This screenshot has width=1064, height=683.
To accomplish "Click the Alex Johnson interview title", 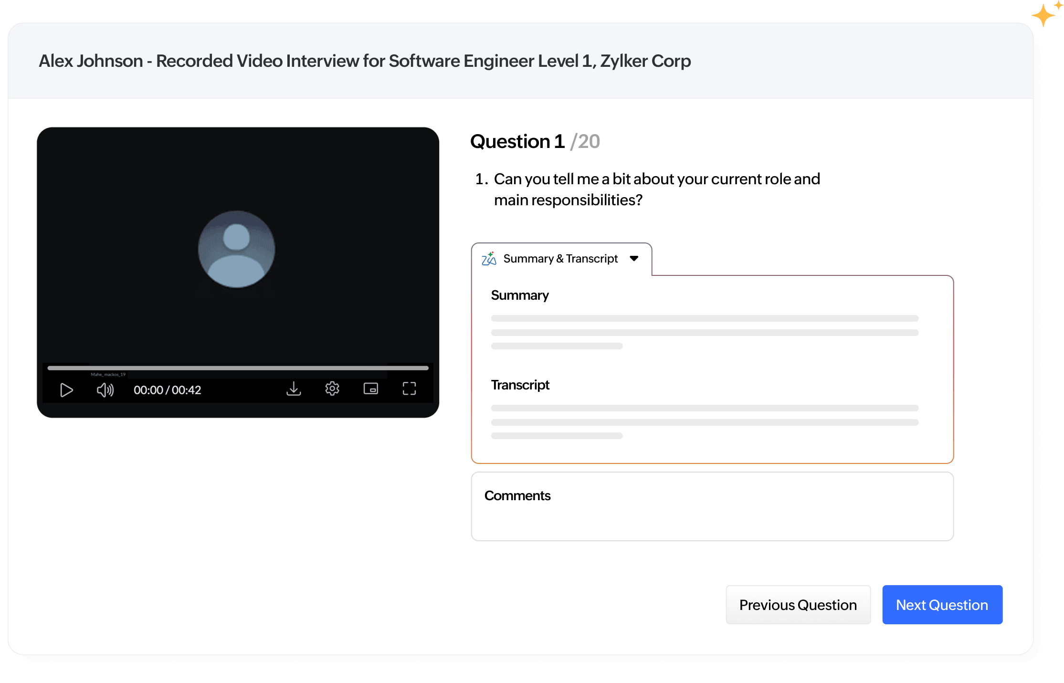I will pos(365,61).
